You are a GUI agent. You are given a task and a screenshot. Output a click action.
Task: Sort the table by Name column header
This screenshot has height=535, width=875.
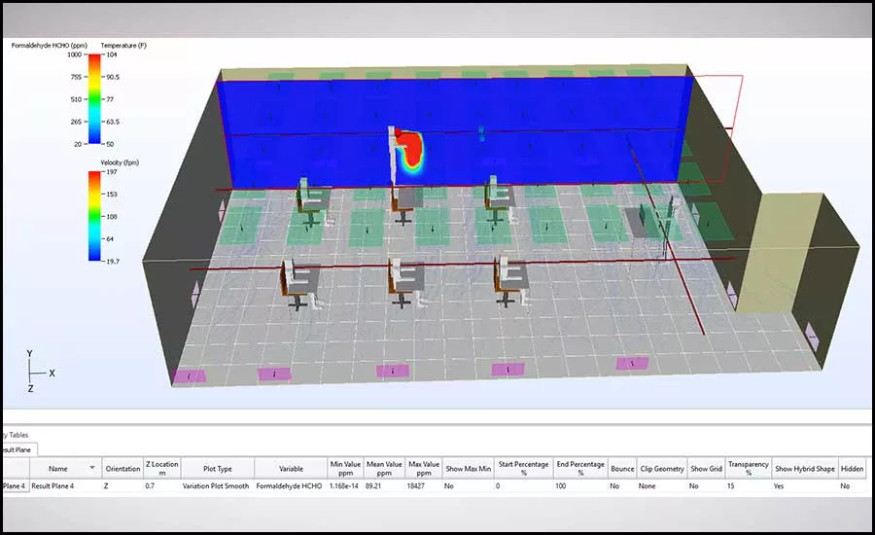click(65, 469)
